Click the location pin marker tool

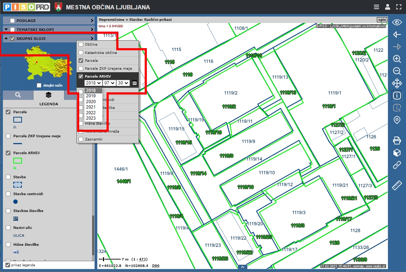coord(397,120)
